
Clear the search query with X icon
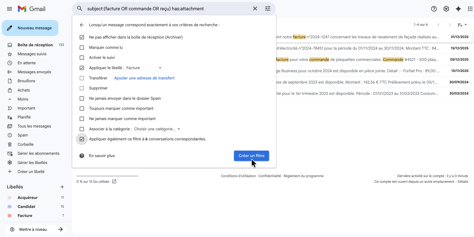(255, 9)
